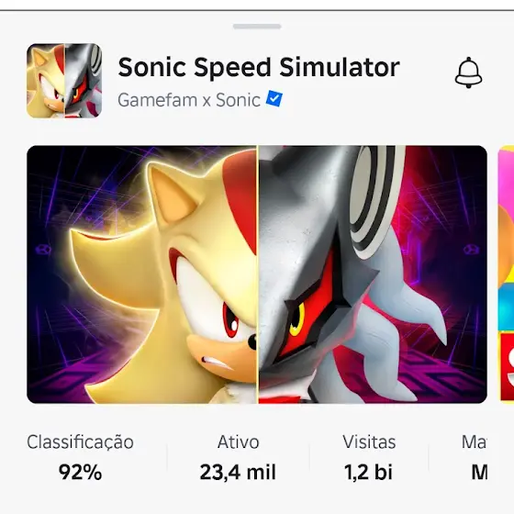Screen dimensions: 514x514
Task: Tap the notification bell icon
Action: coord(468,73)
